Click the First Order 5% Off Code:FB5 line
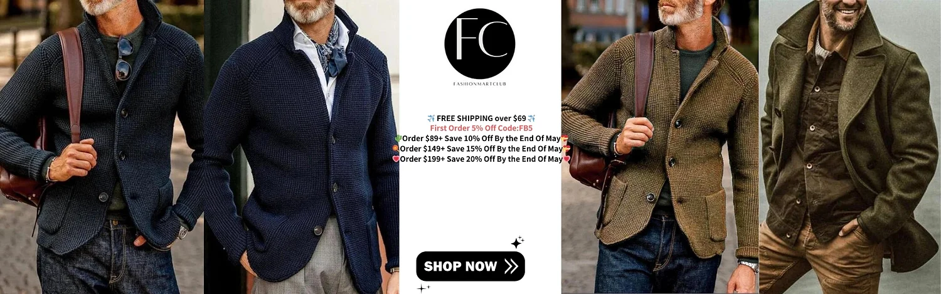 (481, 129)
